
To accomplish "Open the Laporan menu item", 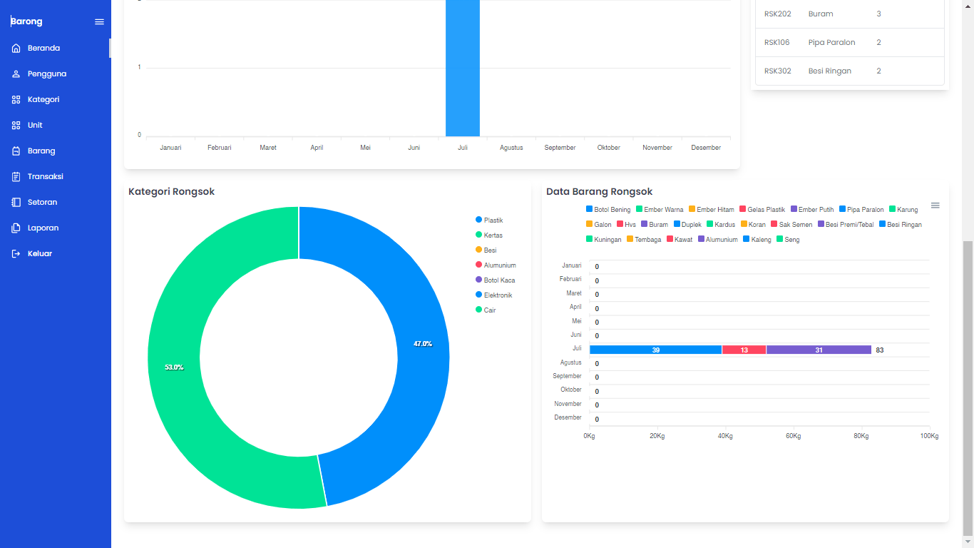I will [43, 228].
